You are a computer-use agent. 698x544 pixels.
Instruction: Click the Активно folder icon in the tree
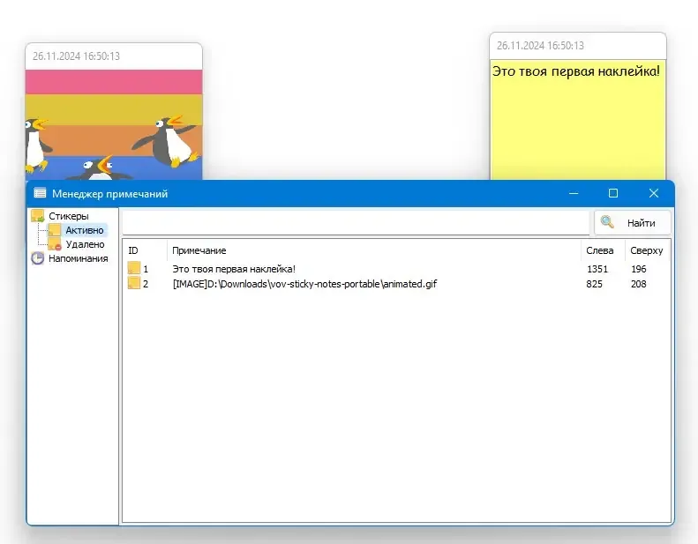pyautogui.click(x=55, y=230)
